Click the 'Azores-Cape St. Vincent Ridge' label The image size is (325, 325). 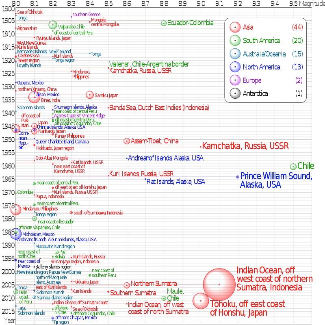[80, 116]
